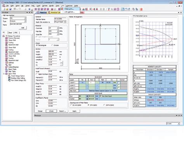This screenshot has width=184, height=142.
Task: Click the Apply button
Action: [x=75, y=111]
